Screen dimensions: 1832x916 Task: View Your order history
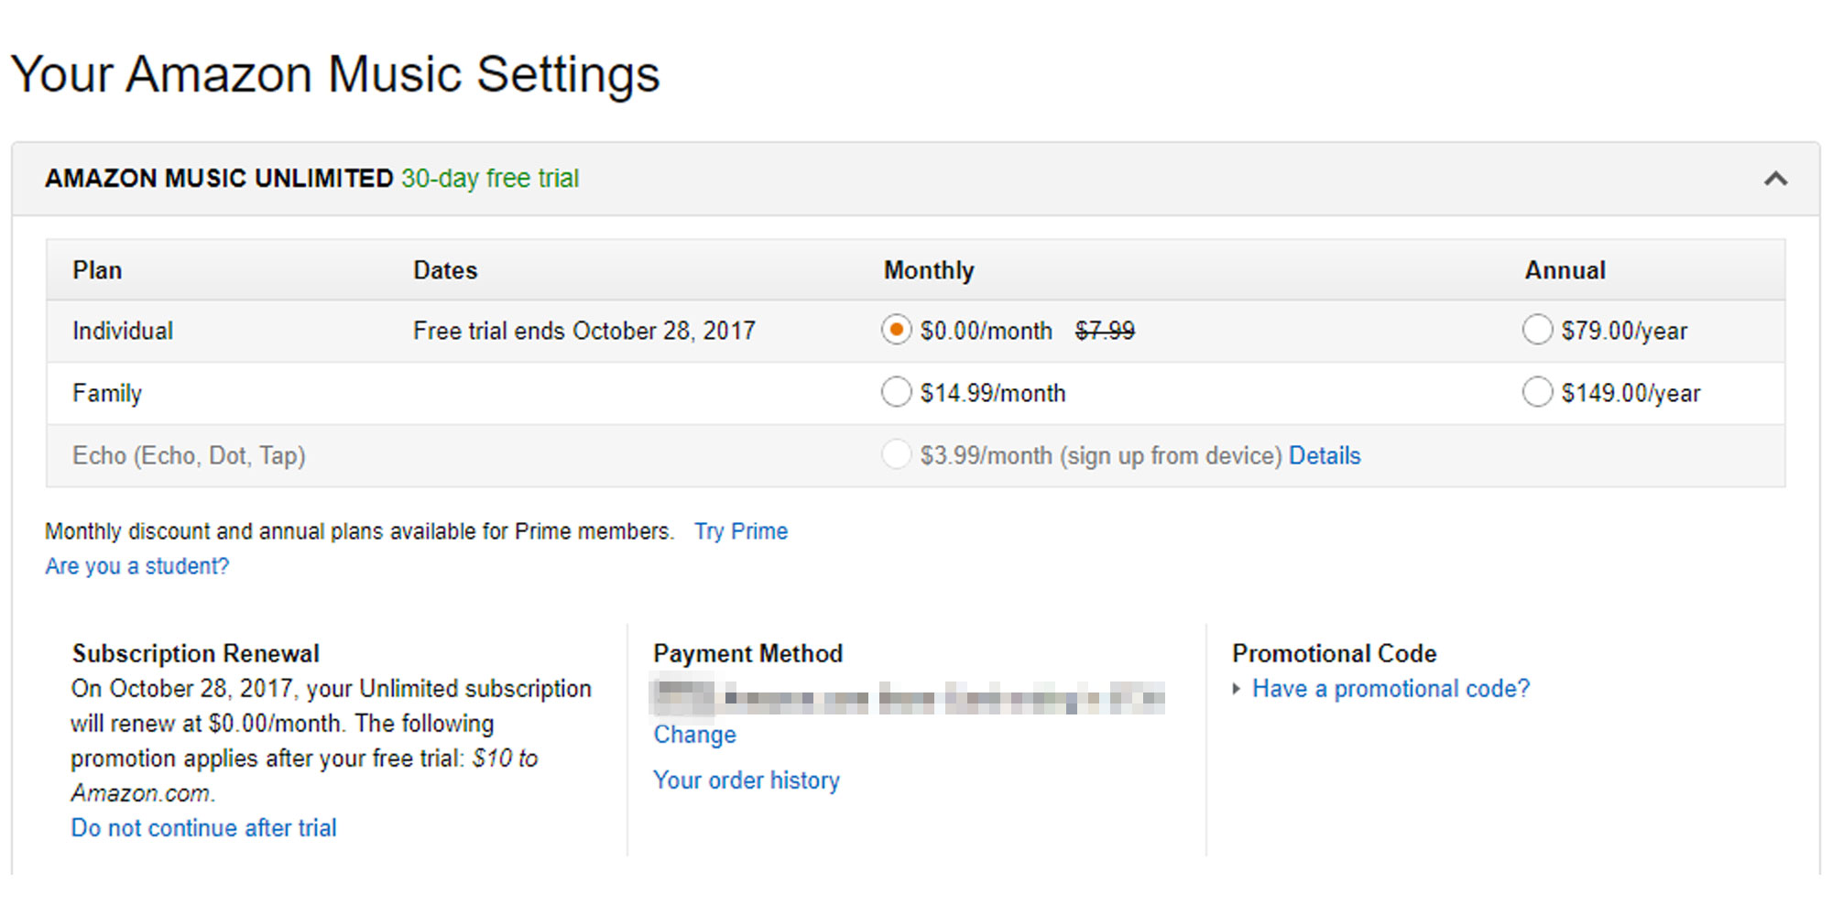(x=746, y=780)
